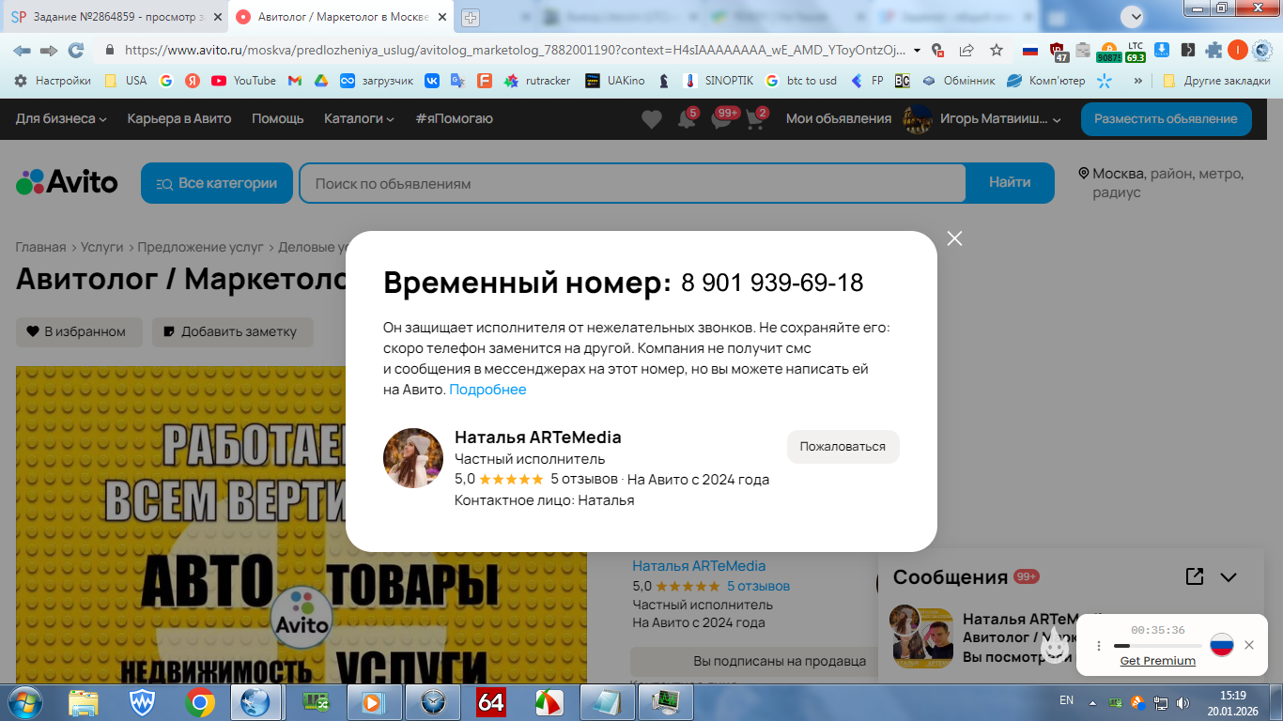
Task: Open the Все категории dropdown button
Action: (x=217, y=183)
